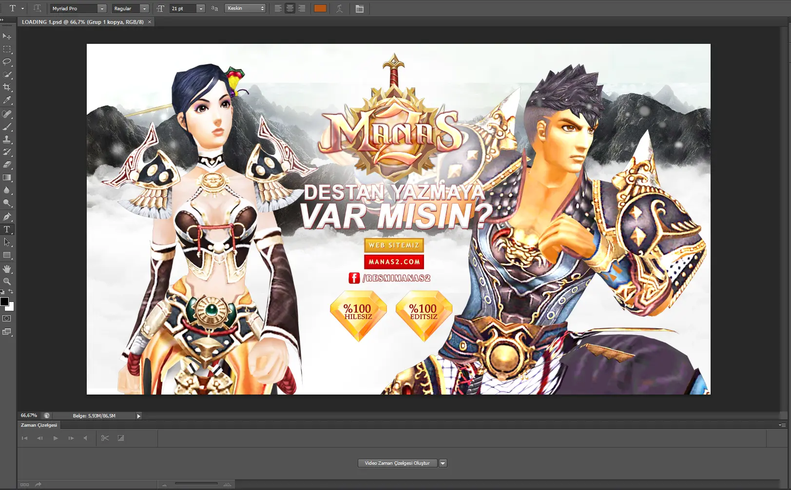Convert to frame animation icon
The width and height of the screenshot is (791, 490).
click(x=24, y=485)
